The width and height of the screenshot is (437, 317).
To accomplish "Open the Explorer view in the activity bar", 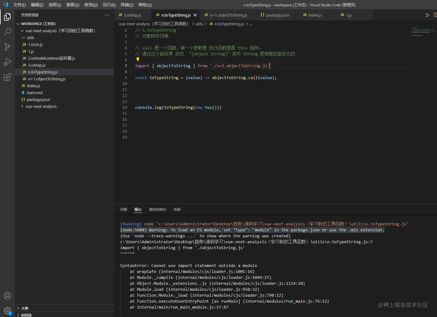I will tap(7, 17).
